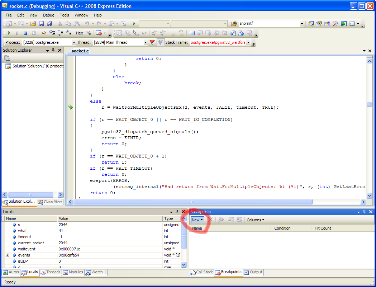Toggle the flag threads icon by Thread box
This screenshot has width=376, height=287.
click(152, 42)
